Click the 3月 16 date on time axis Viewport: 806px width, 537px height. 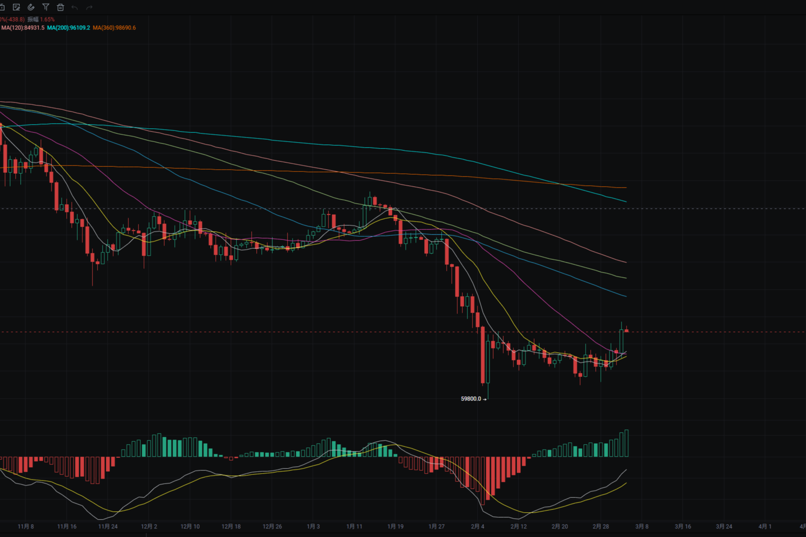click(x=683, y=526)
